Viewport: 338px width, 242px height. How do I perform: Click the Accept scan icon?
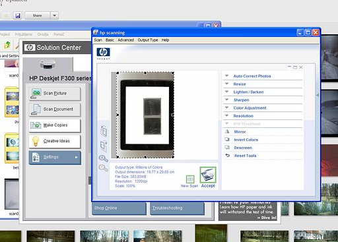pyautogui.click(x=208, y=175)
